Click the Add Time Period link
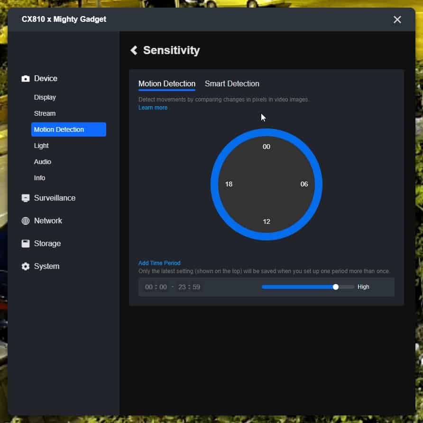 tap(159, 263)
